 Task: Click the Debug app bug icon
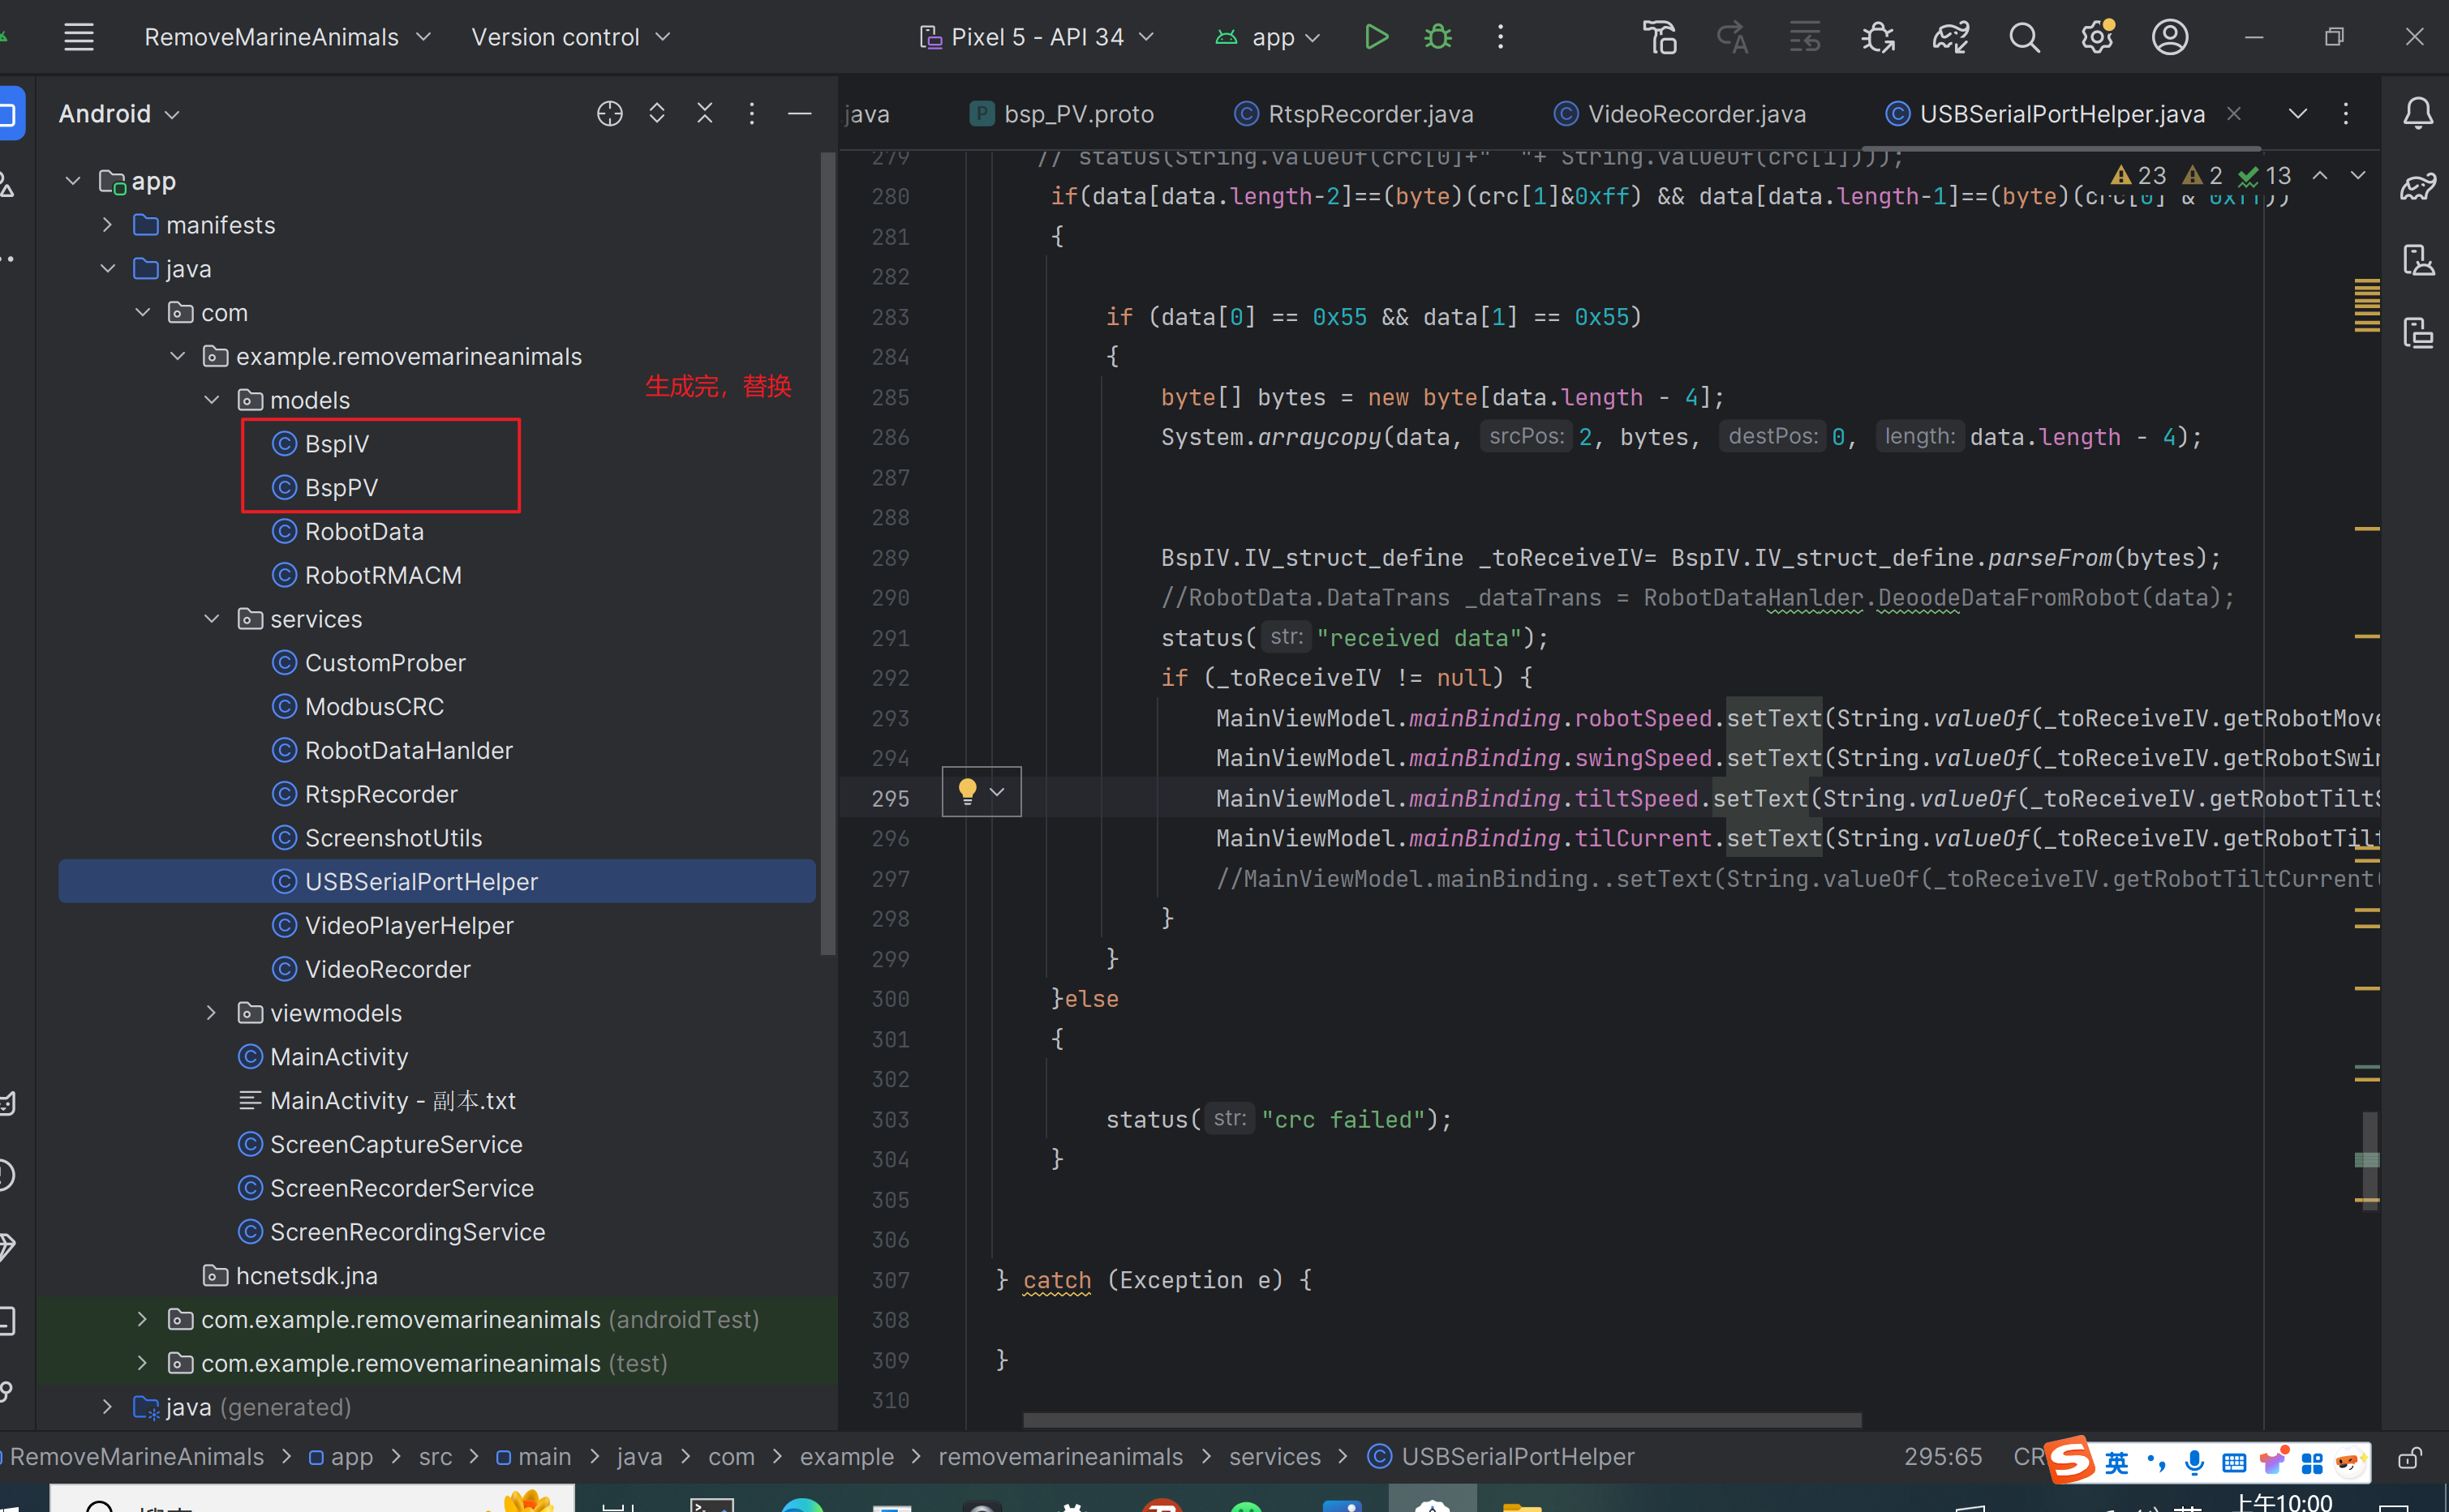1437,37
